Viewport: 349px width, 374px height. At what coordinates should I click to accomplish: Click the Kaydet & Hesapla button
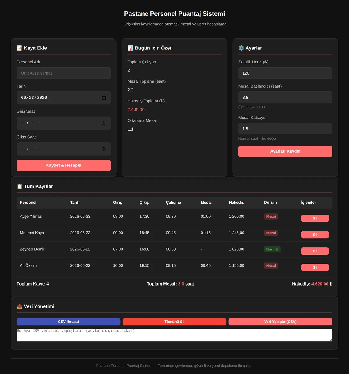(64, 165)
